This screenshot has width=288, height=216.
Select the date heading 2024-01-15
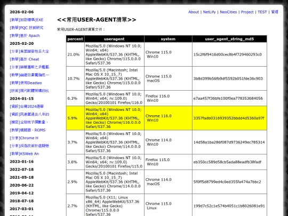point(22,99)
